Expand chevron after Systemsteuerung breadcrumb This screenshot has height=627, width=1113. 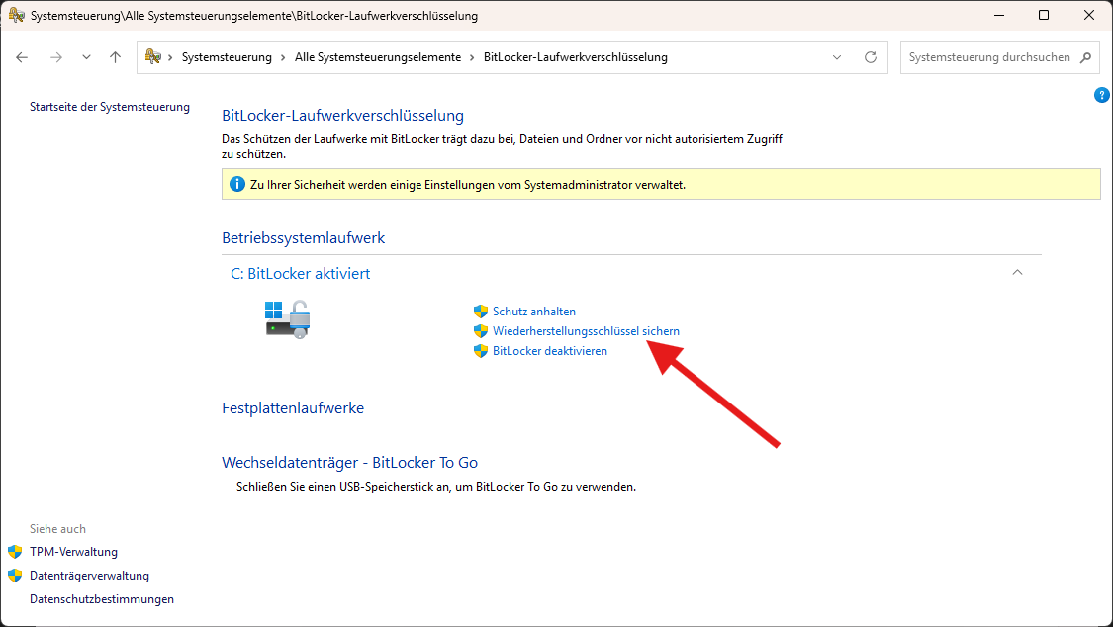(283, 57)
